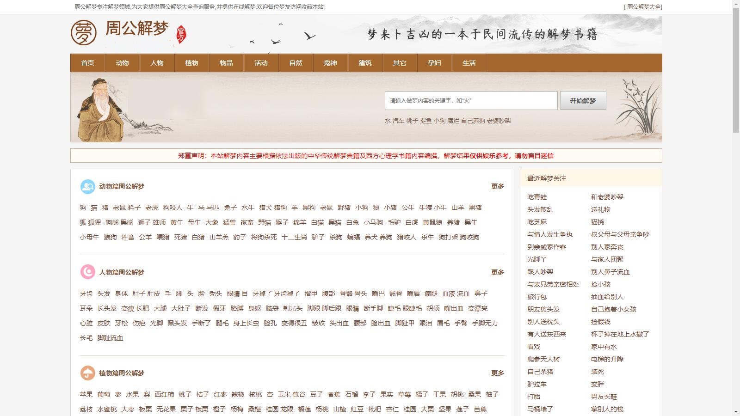Click the 开始解梦 search button
This screenshot has height=416, width=740.
tap(583, 100)
